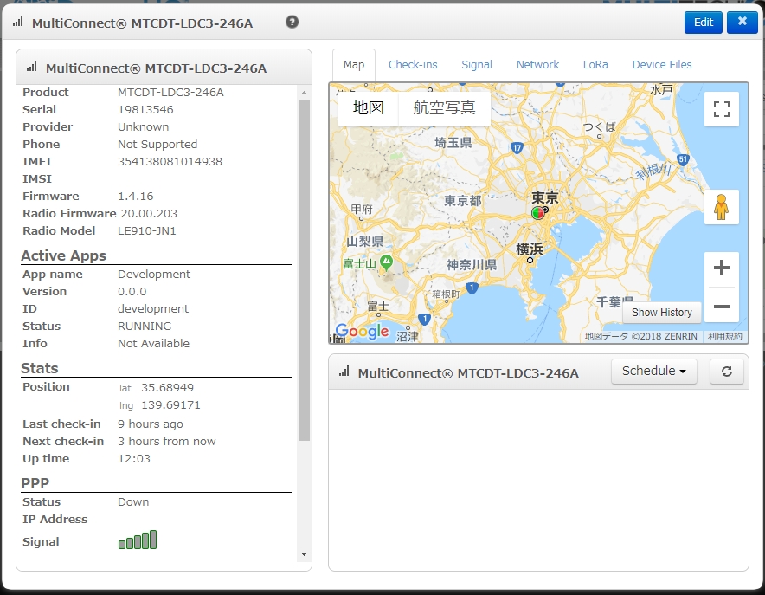The height and width of the screenshot is (595, 765).
Task: Click the Google logo on map
Action: (363, 331)
